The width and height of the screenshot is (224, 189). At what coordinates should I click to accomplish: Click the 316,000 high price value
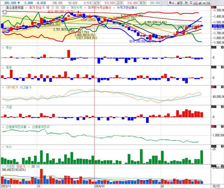(132, 3)
